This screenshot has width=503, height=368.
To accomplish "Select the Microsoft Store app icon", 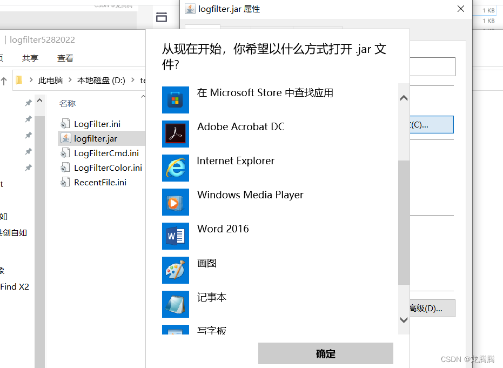I will [x=176, y=100].
